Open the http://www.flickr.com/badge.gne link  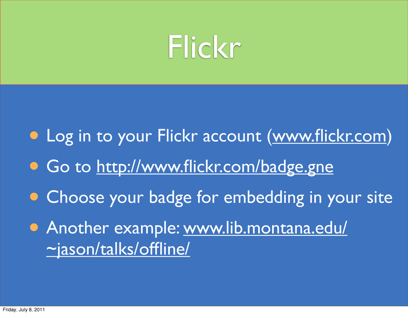[x=215, y=167]
